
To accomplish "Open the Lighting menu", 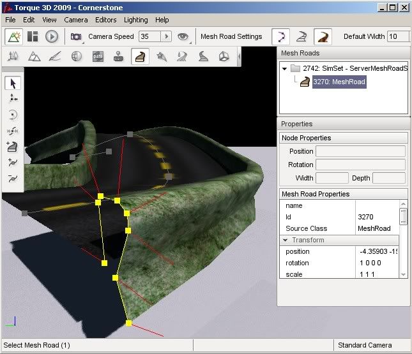I will [x=135, y=20].
